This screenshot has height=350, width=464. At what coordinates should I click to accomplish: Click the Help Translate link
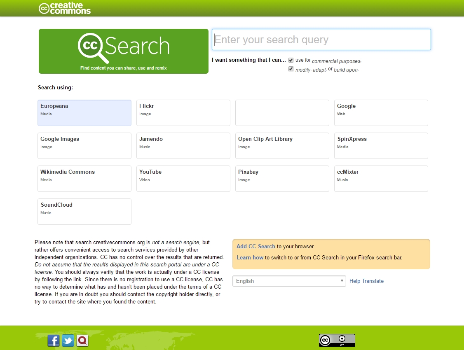click(x=366, y=281)
